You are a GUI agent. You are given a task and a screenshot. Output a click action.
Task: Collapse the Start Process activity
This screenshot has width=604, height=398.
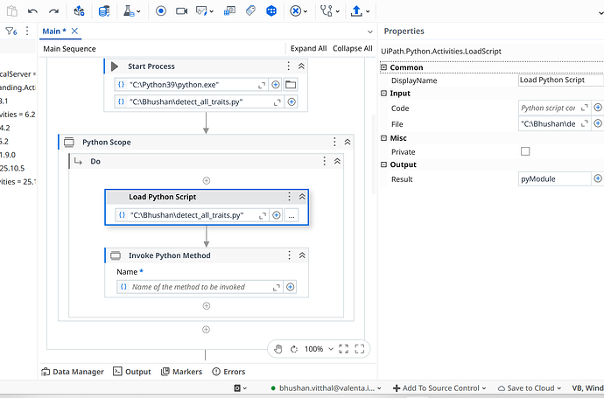click(x=302, y=66)
